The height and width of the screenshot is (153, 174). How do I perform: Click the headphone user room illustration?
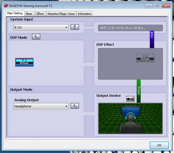point(130,118)
